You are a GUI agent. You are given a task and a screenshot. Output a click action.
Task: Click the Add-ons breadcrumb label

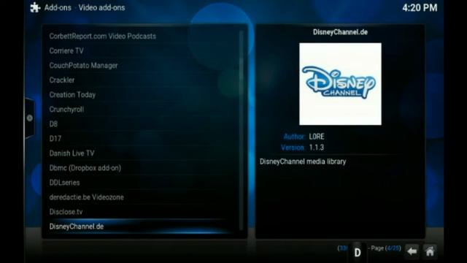pos(58,7)
